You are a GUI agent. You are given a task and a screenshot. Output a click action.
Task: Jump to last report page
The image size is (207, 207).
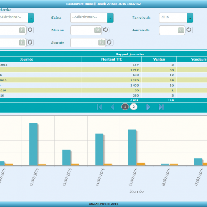tap(161, 107)
